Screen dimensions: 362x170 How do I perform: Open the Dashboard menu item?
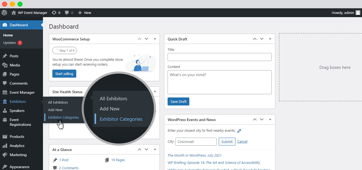pyautogui.click(x=21, y=25)
